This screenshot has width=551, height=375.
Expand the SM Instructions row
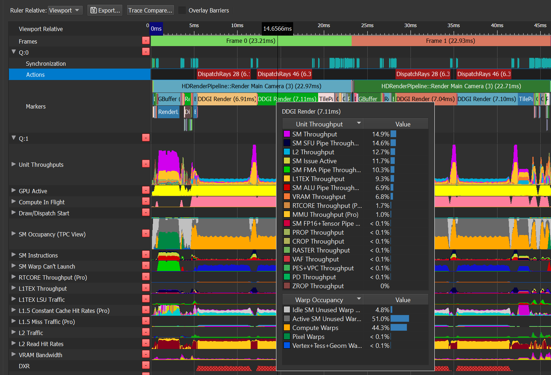(x=14, y=255)
